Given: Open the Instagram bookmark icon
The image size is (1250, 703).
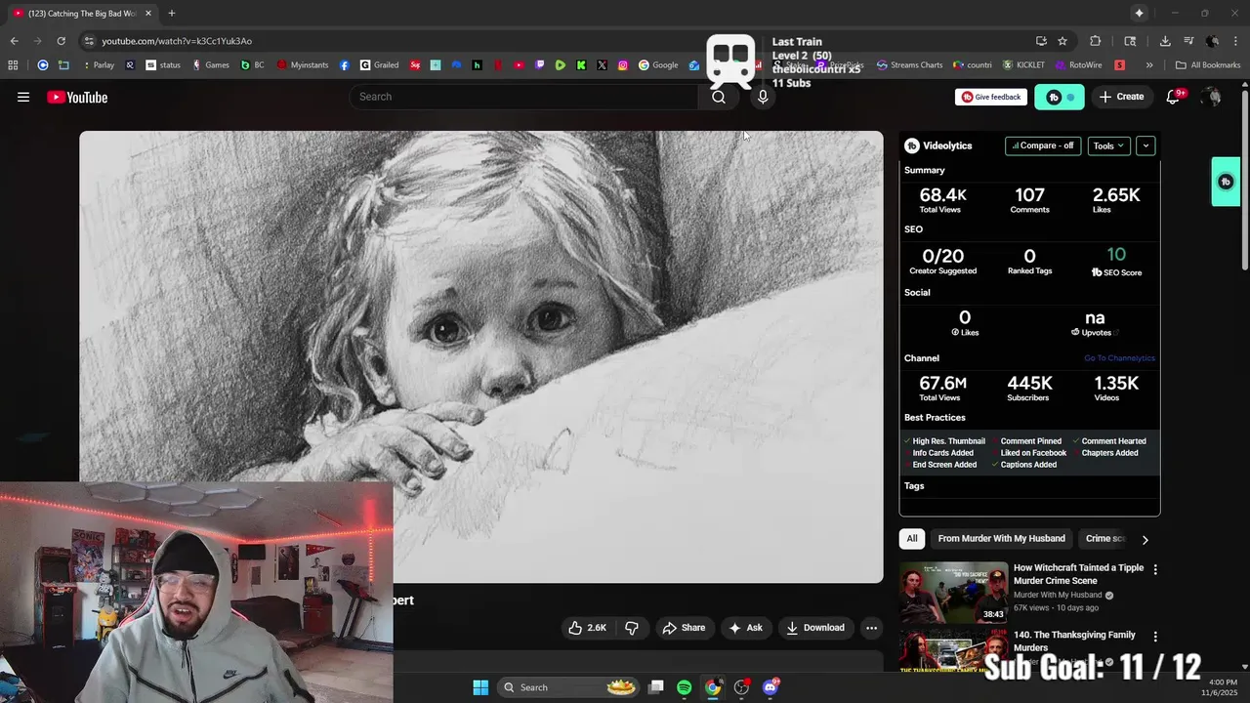Looking at the screenshot, I should [x=623, y=65].
